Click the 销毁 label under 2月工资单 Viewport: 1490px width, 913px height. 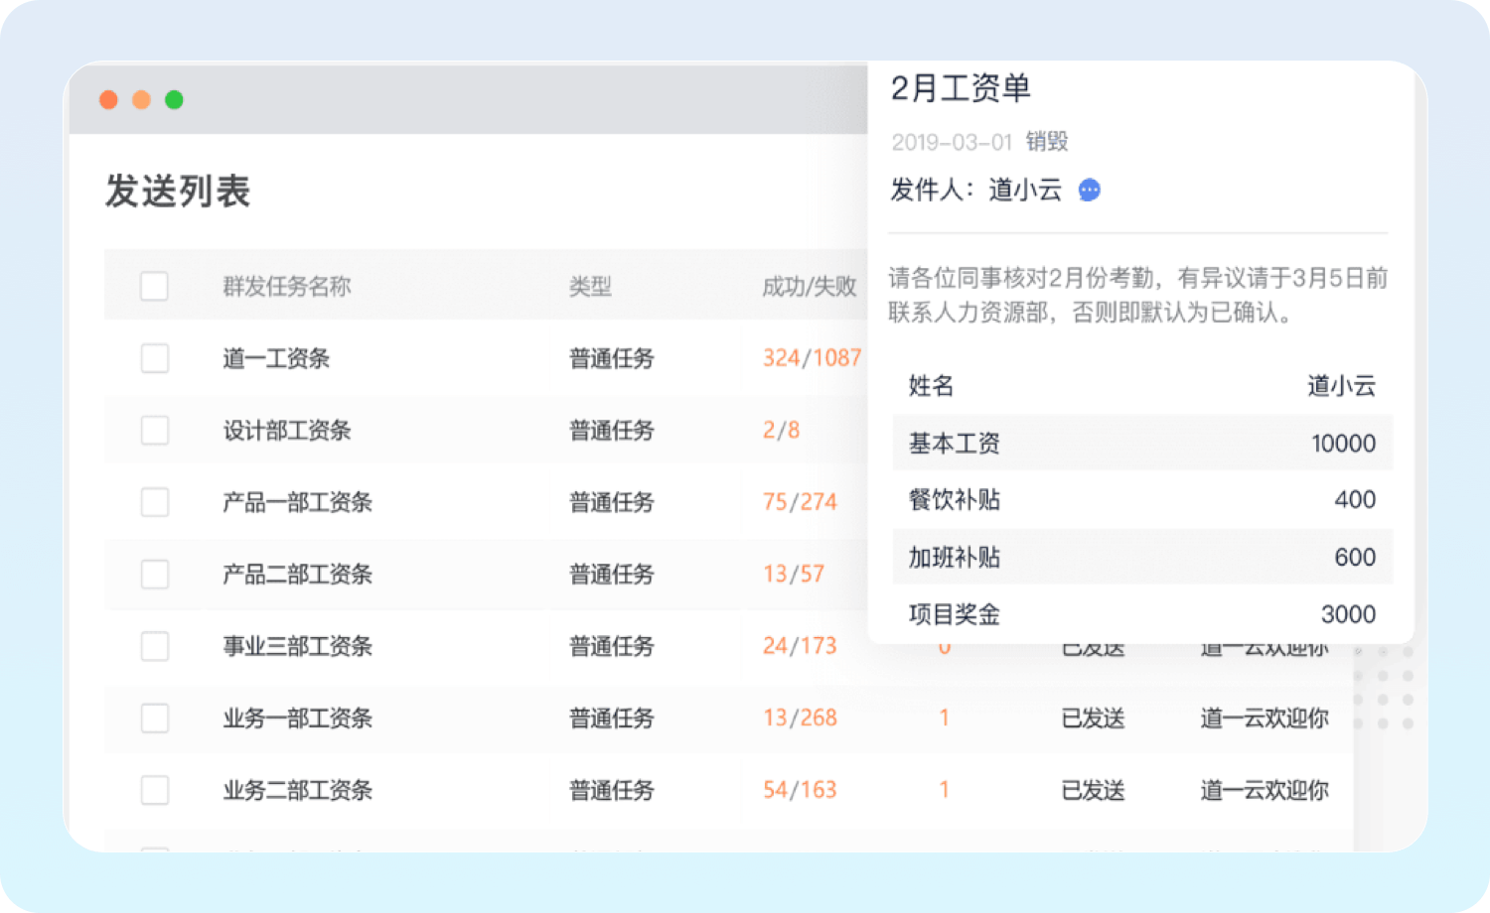point(1047,142)
